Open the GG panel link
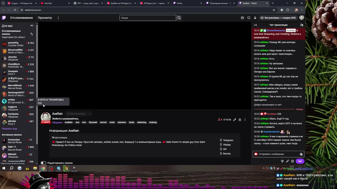This screenshot has width=337, height=189. click(x=223, y=149)
